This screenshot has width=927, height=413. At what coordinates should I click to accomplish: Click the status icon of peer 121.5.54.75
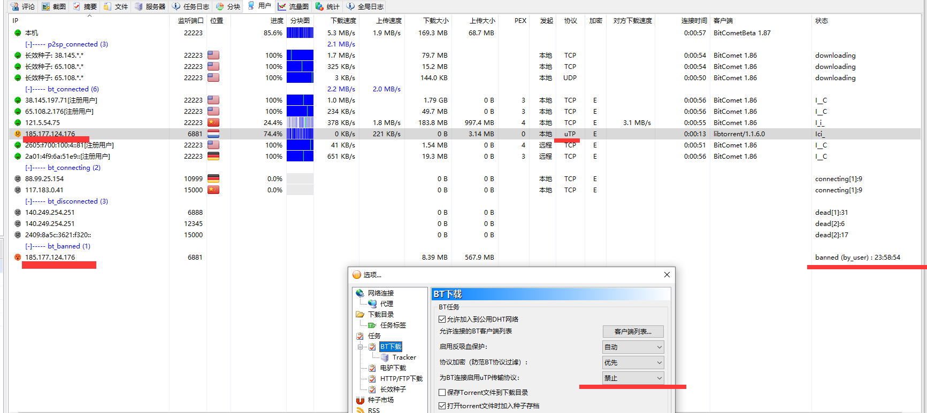pos(18,123)
